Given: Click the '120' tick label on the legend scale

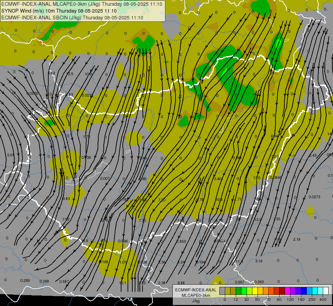Looking at the screenshot, I should point(290,300).
